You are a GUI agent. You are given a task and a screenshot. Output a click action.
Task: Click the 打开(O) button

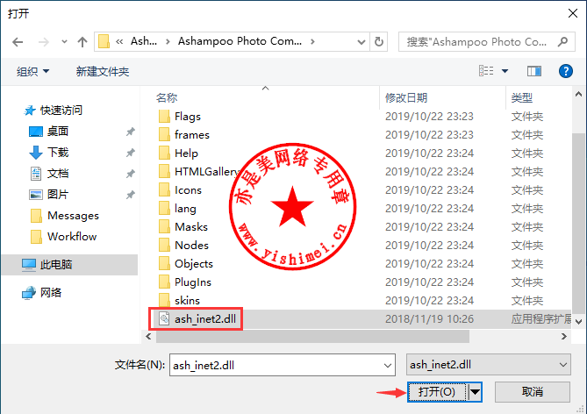coord(437,392)
